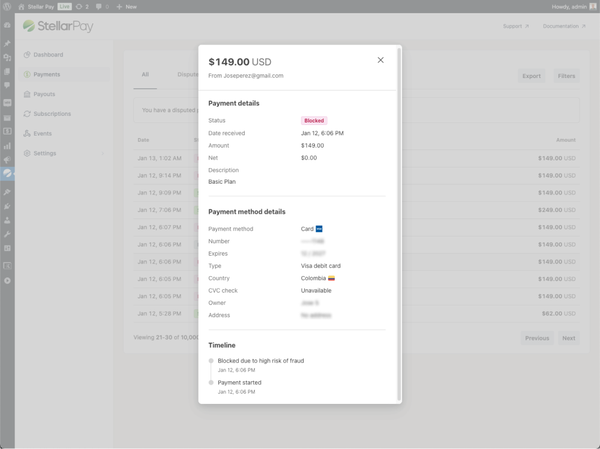The height and width of the screenshot is (449, 600).
Task: Open comments from the admin bar icon
Action: point(102,7)
